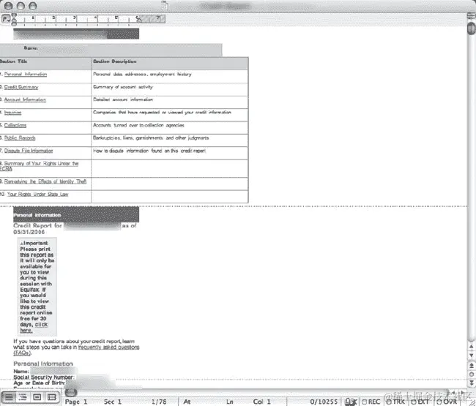The width and height of the screenshot is (476, 406).
Task: Click the dark 'Personal Information' section banner
Action: (76, 214)
